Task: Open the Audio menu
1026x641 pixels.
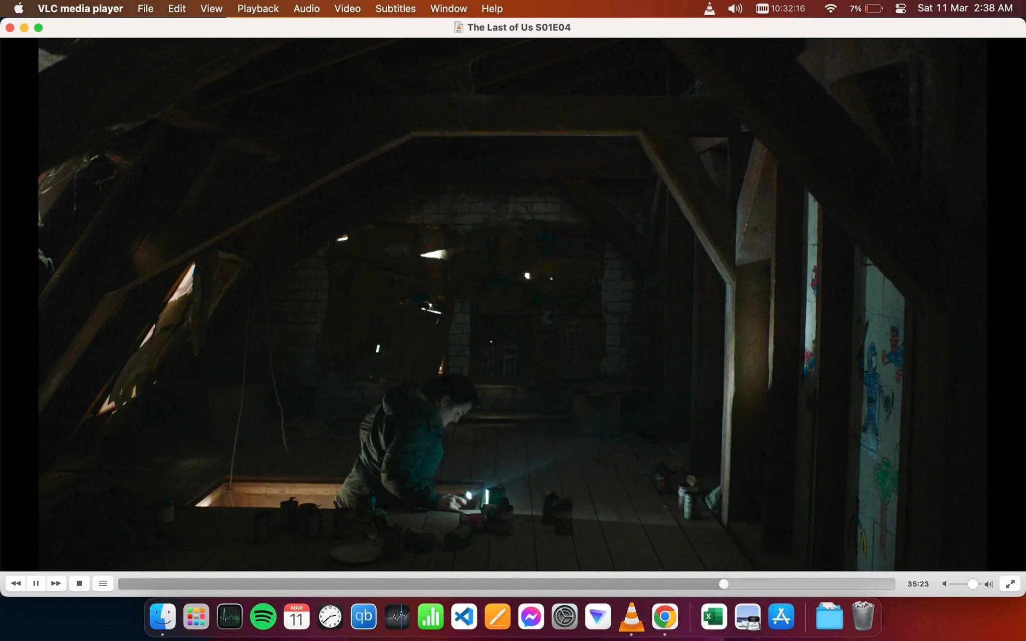Action: (x=307, y=9)
